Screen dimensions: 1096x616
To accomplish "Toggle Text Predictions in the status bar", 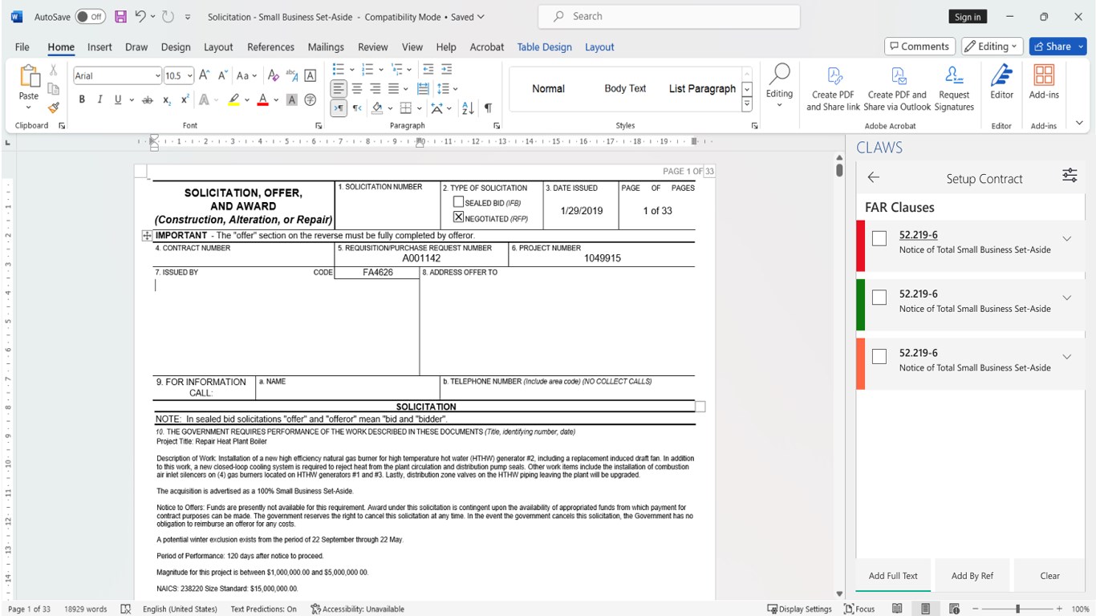I will tap(263, 609).
